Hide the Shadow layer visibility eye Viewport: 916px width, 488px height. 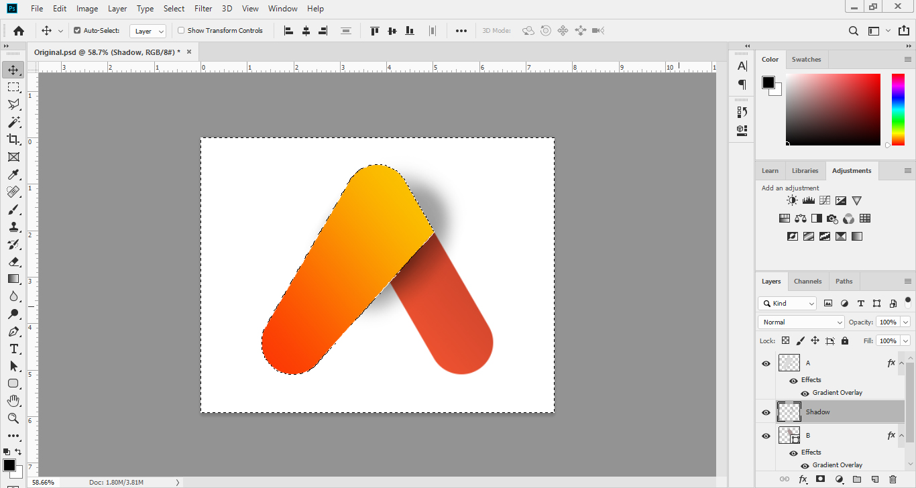766,412
